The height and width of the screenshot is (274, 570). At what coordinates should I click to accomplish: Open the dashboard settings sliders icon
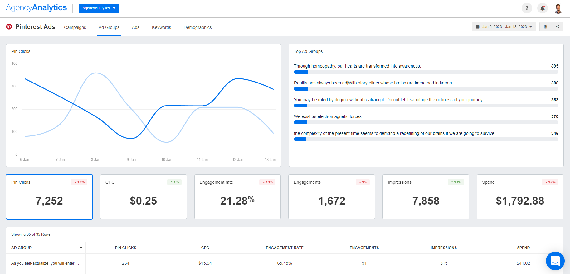(545, 27)
